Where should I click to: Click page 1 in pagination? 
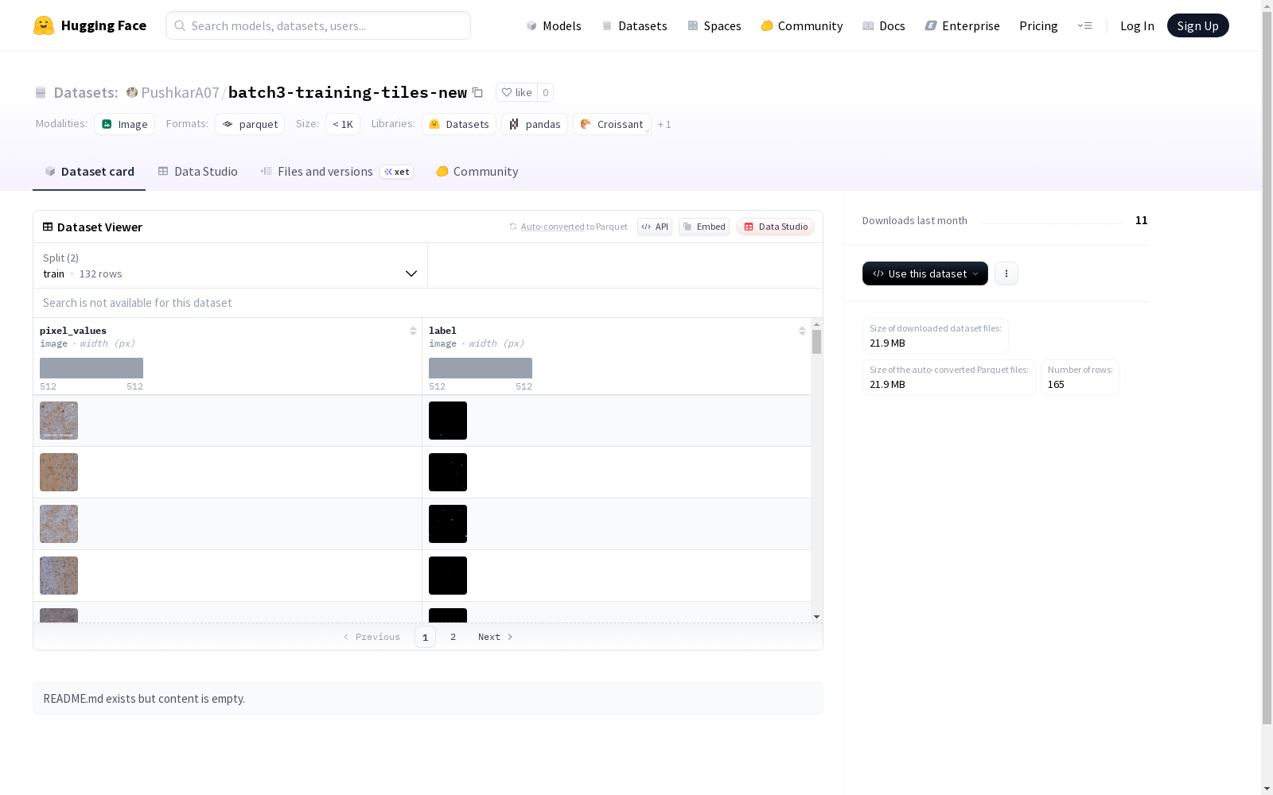pyautogui.click(x=425, y=637)
